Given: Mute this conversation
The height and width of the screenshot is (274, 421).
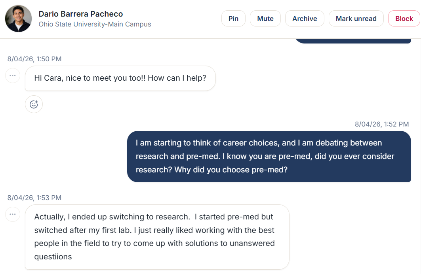Looking at the screenshot, I should pyautogui.click(x=265, y=19).
